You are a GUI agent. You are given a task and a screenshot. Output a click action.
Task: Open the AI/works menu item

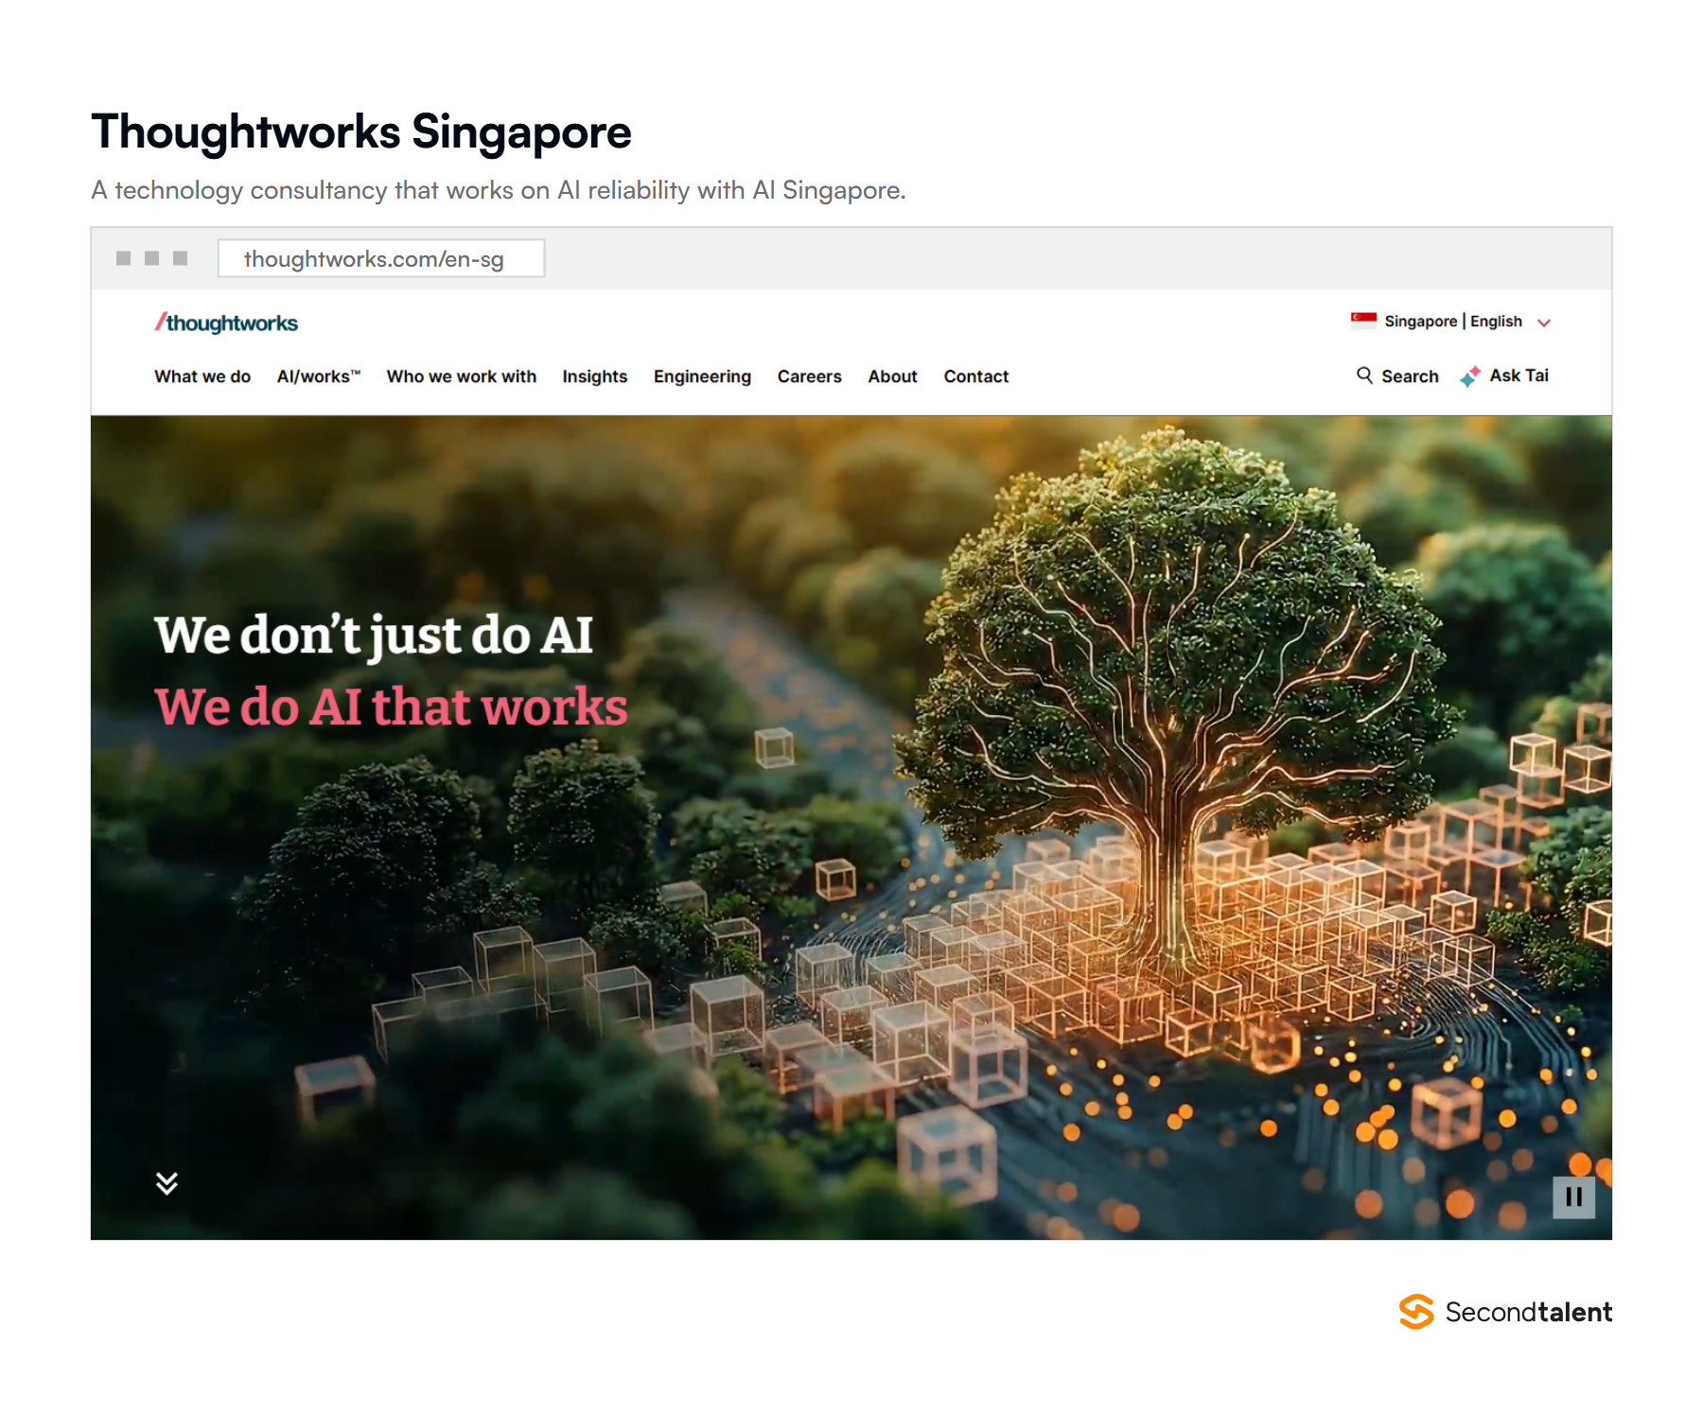(319, 376)
